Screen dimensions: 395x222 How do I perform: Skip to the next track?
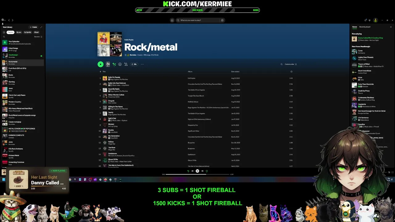coord(202,171)
